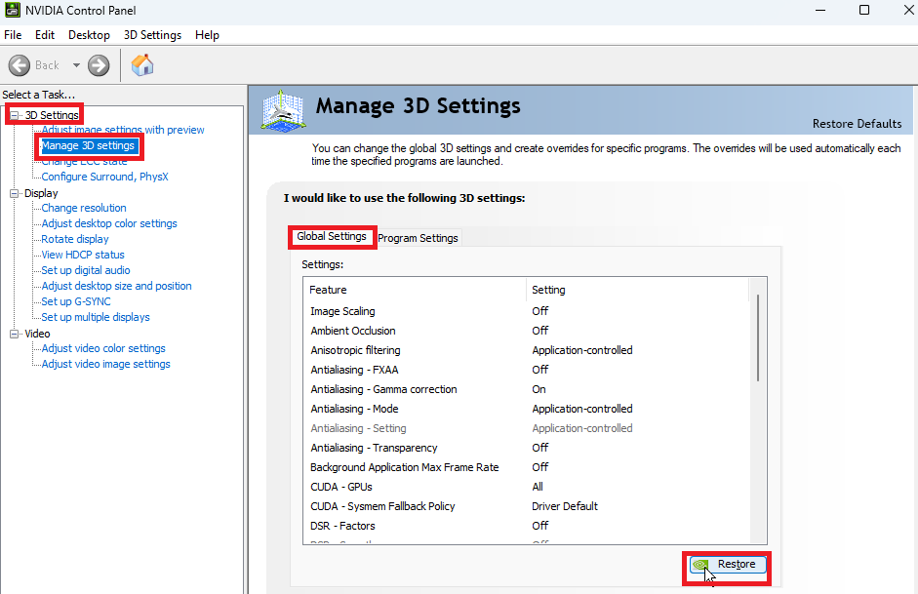This screenshot has width=918, height=594.
Task: Click the Gamma correction On value
Action: pyautogui.click(x=539, y=389)
